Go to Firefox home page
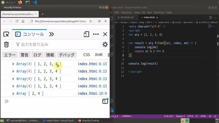This screenshot has width=219, height=123. (x=23, y=21)
